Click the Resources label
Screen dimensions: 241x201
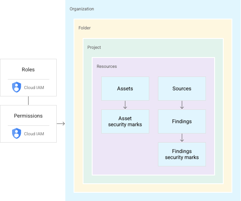coord(107,66)
